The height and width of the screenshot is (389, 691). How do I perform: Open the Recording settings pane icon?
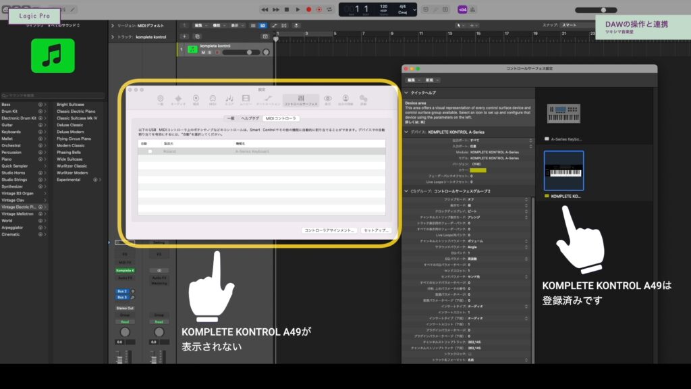click(196, 100)
